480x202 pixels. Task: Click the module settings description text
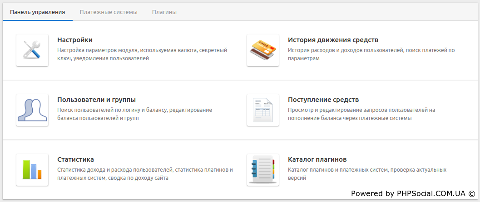(142, 54)
